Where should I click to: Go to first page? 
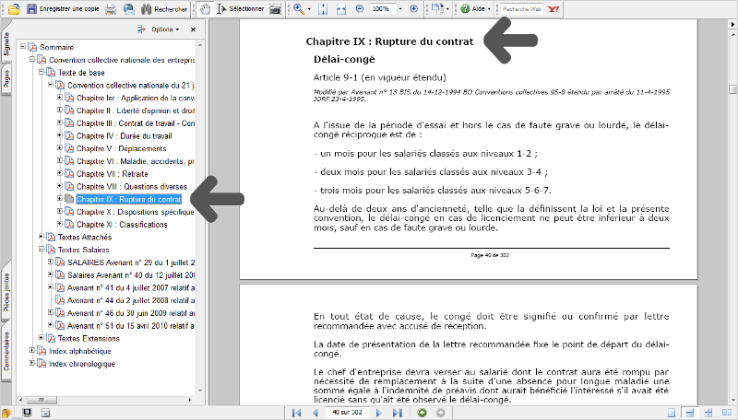pos(296,413)
